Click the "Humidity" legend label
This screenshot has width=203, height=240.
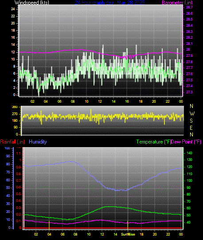(38, 142)
